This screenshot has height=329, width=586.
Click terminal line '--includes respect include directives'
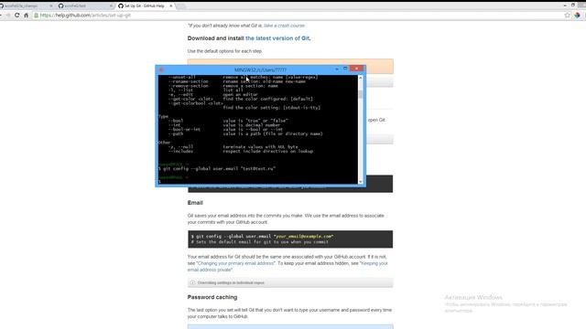pyautogui.click(x=241, y=152)
